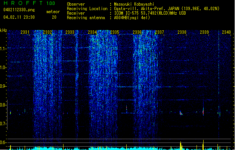Click the Receiving antenna label
The width and height of the screenshot is (235, 150).
point(86,18)
